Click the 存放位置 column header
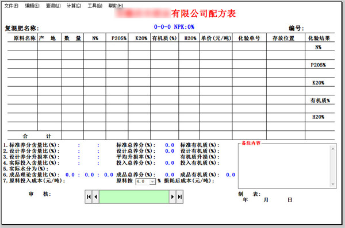The image size is (345, 228). pos(283,38)
